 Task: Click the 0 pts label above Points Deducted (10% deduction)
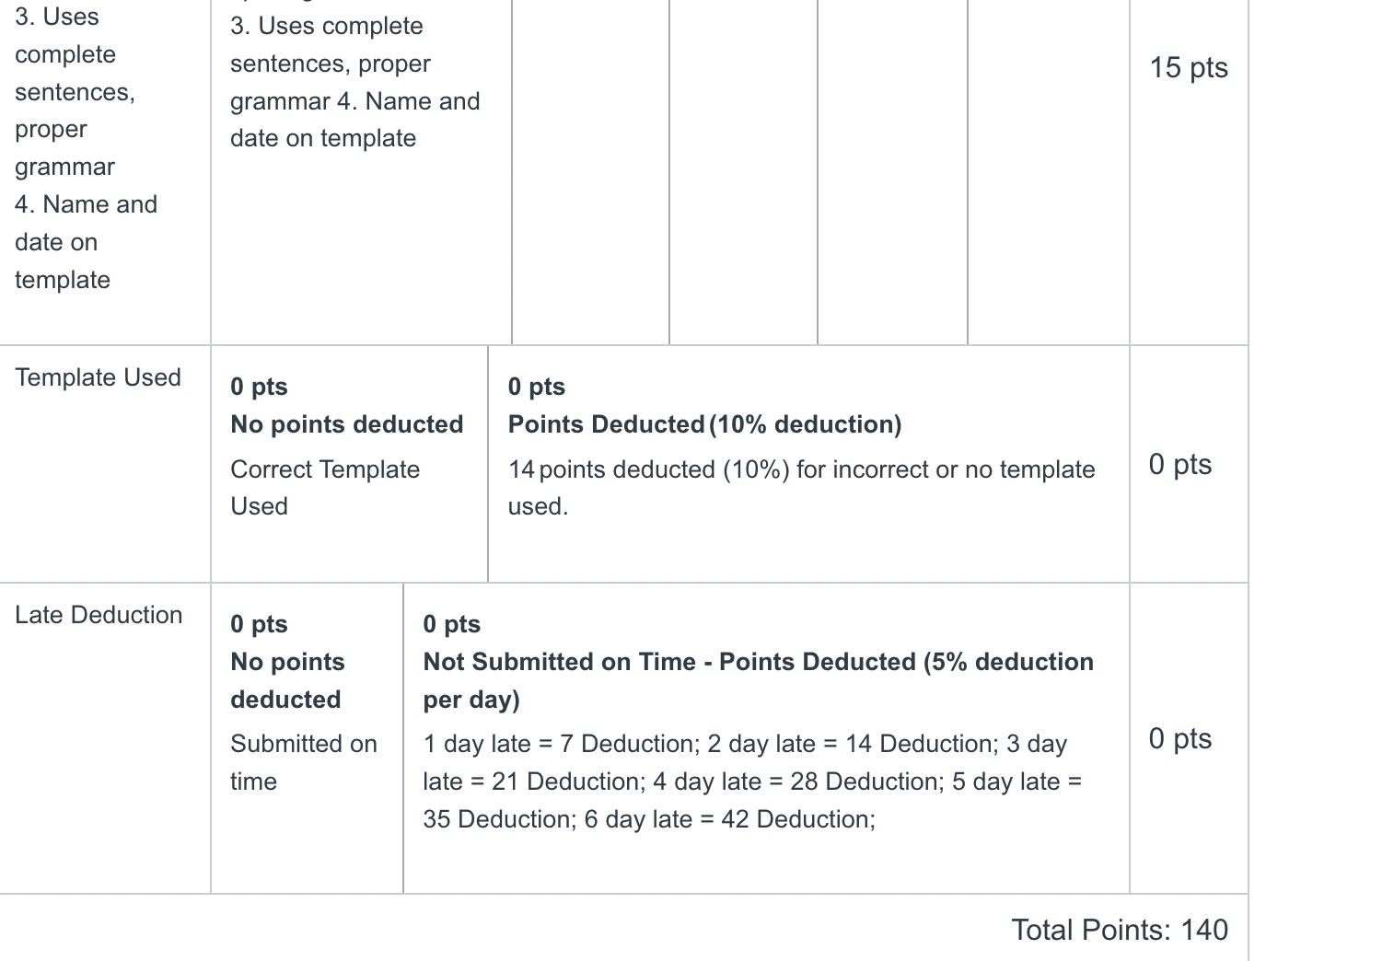pyautogui.click(x=537, y=387)
